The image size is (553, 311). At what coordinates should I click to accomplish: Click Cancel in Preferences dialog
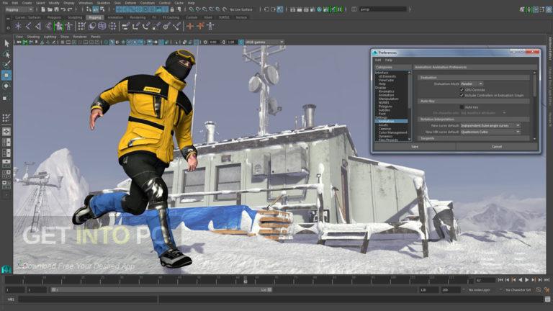[496, 146]
